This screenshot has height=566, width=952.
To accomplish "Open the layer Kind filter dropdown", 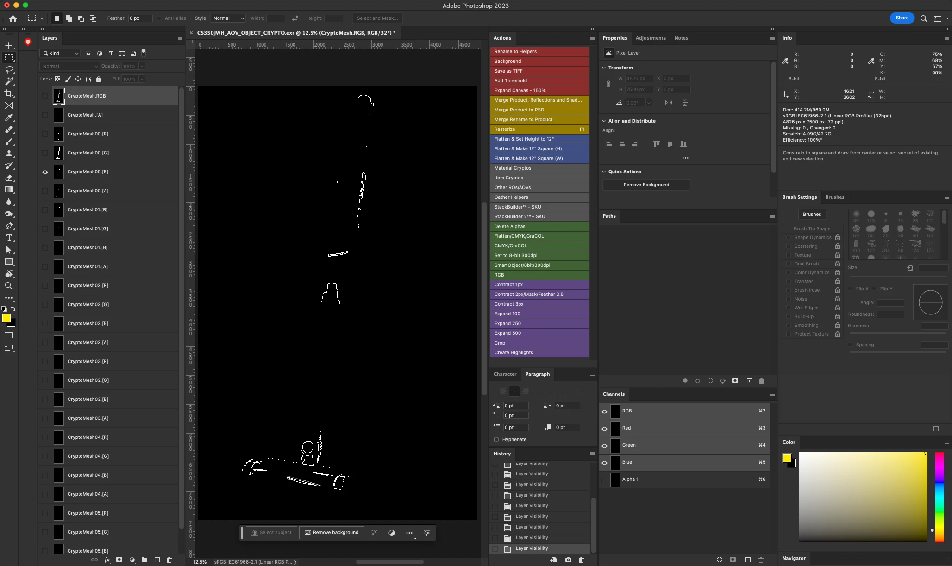I will tap(61, 53).
